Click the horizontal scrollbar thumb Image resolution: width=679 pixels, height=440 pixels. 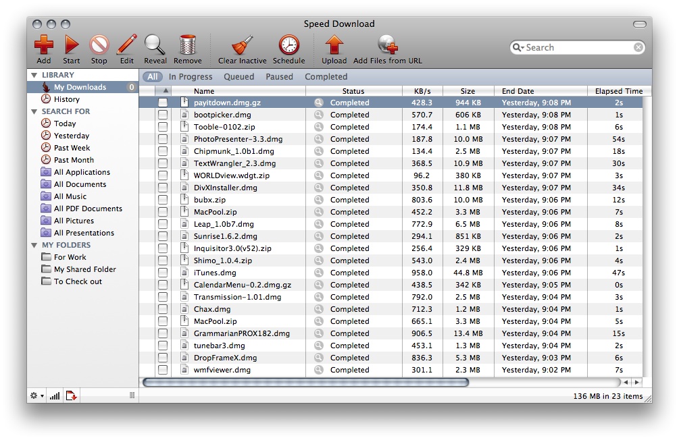pos(306,383)
